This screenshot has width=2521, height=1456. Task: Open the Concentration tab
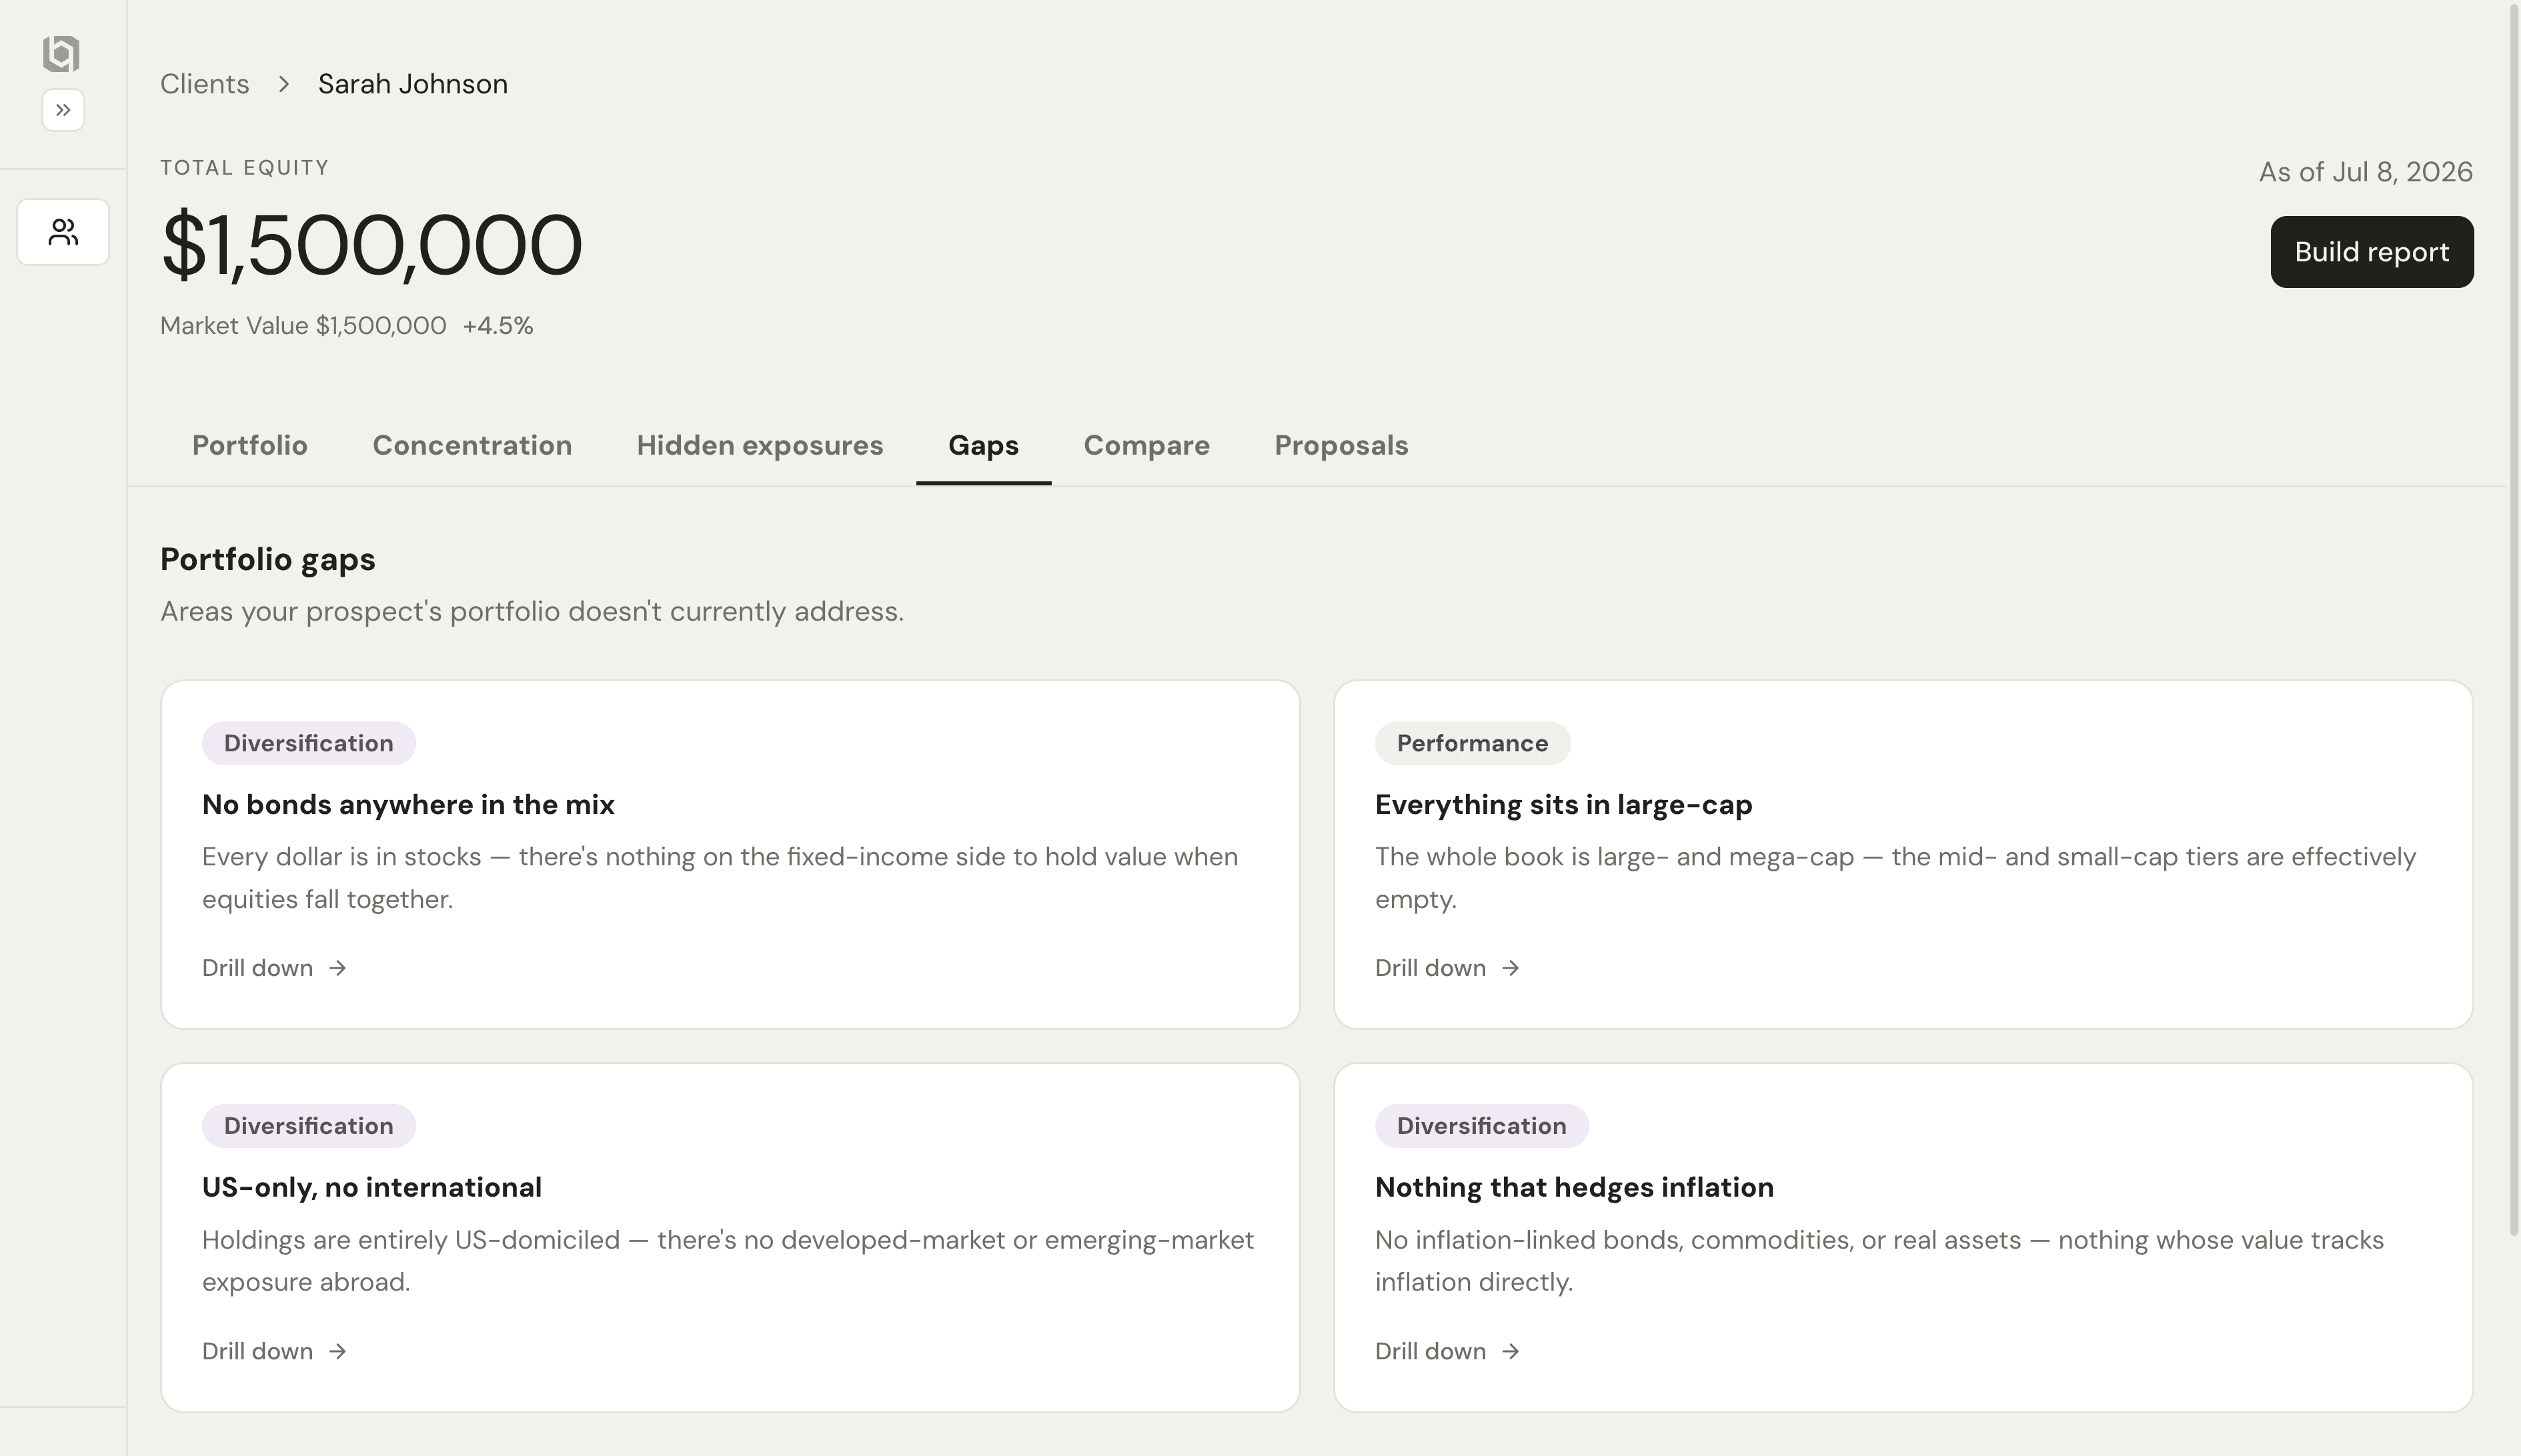pos(472,445)
